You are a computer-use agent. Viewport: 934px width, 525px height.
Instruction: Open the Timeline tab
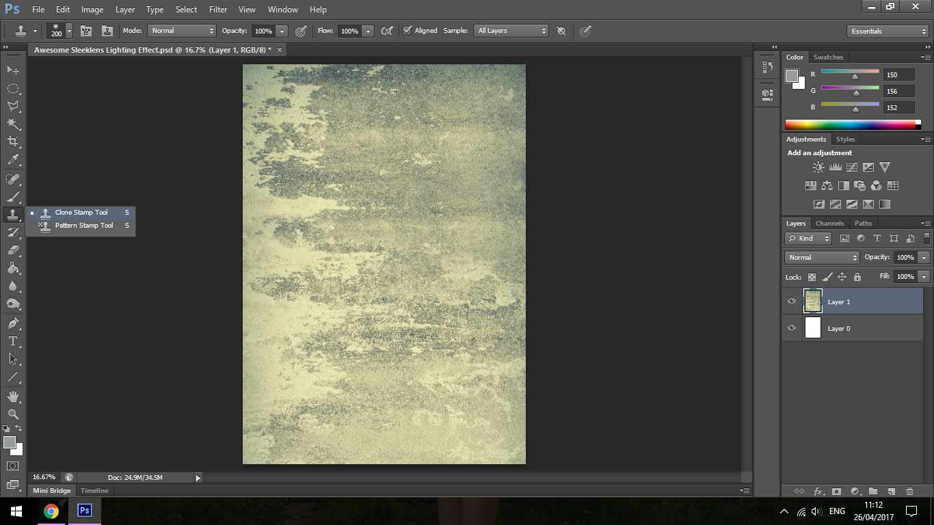pos(94,491)
